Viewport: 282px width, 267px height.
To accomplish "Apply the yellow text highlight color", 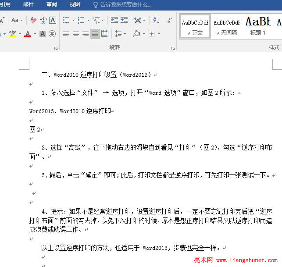I will [13, 34].
